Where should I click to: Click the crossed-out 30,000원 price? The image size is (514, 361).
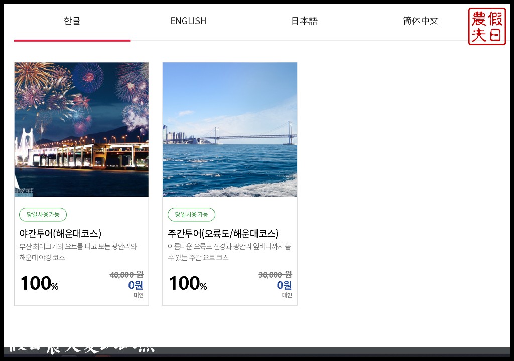click(x=275, y=275)
